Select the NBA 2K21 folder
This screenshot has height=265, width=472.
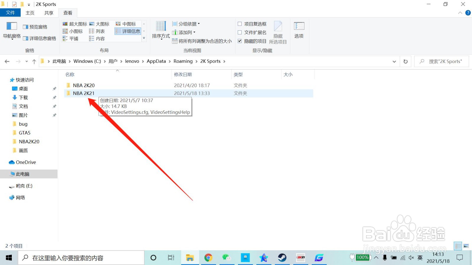[189, 93]
